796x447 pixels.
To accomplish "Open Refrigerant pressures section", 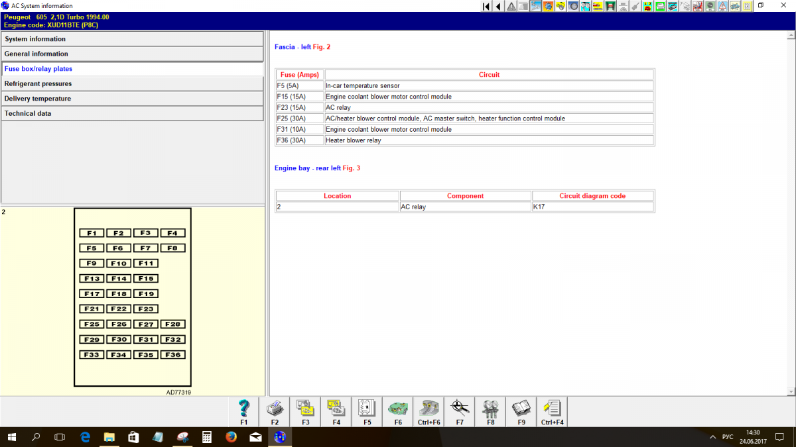I will tap(133, 84).
